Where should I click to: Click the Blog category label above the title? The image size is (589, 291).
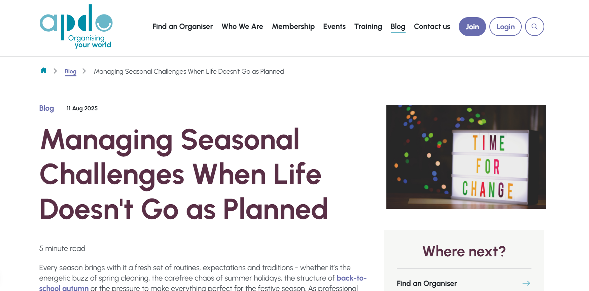46,108
